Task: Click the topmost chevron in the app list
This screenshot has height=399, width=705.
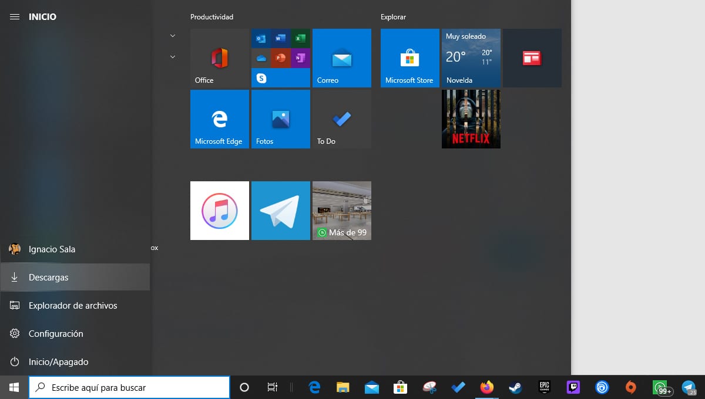Action: tap(173, 36)
